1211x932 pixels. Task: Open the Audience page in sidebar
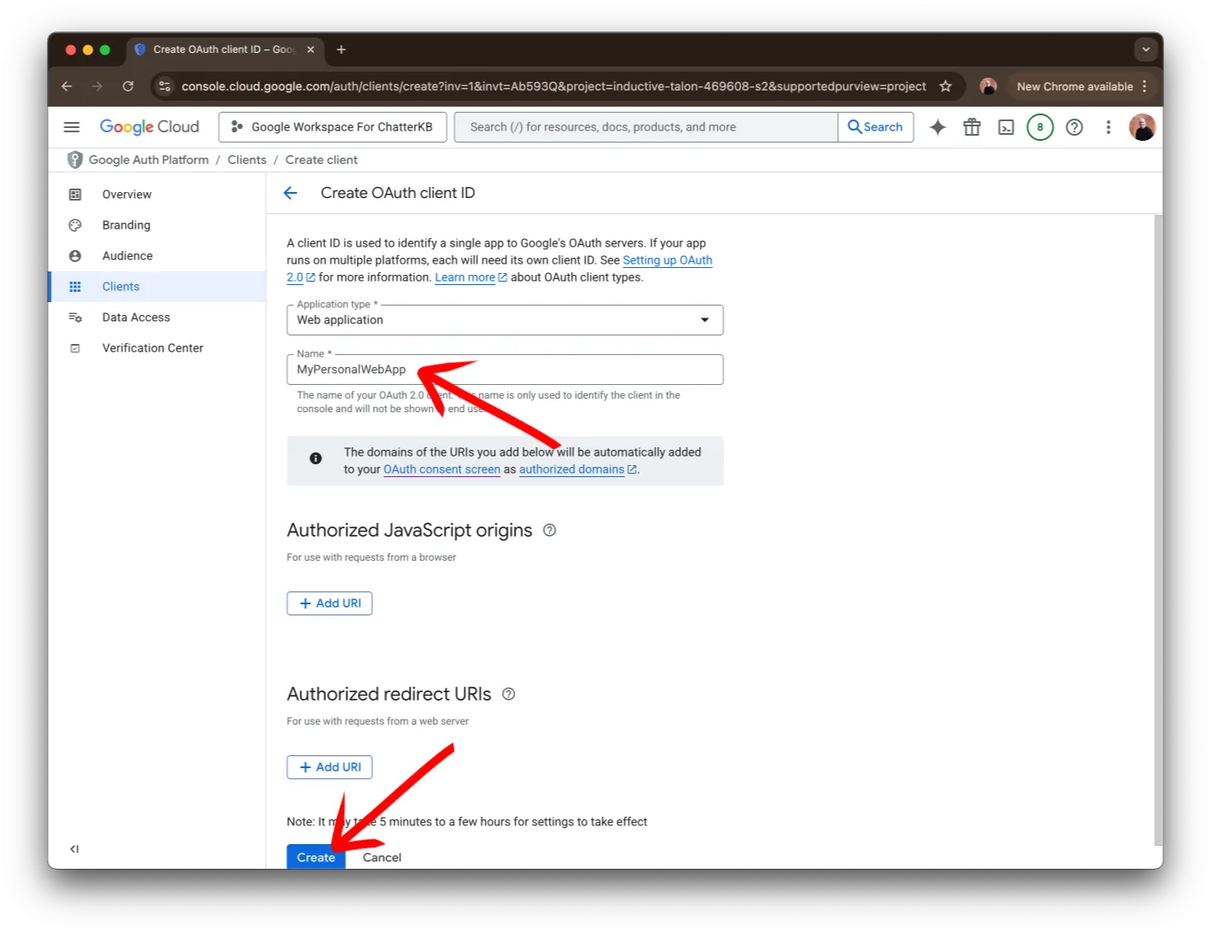pyautogui.click(x=157, y=256)
